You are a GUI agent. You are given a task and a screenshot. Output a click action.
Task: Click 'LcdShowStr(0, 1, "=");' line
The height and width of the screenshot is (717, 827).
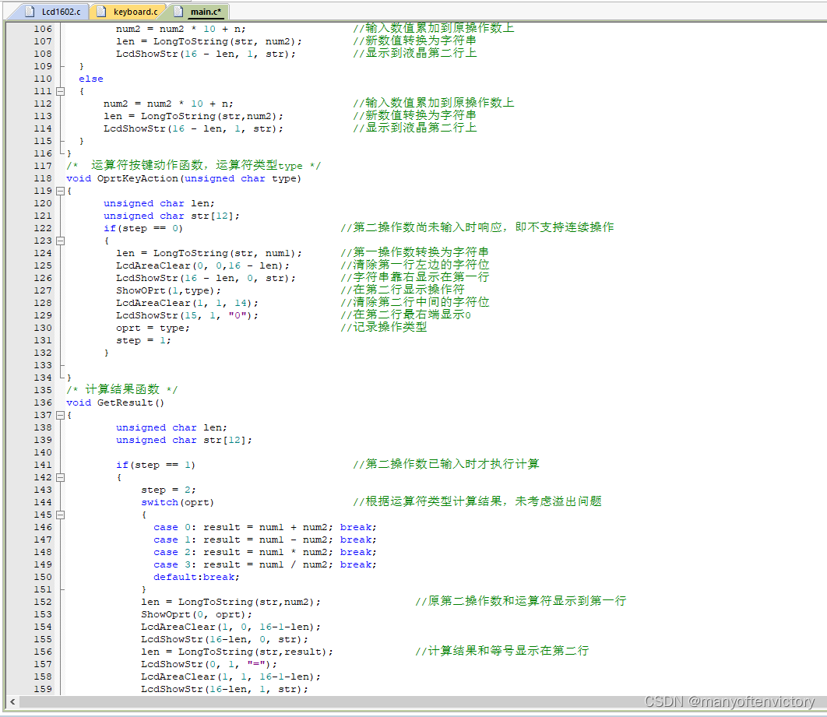coord(209,664)
